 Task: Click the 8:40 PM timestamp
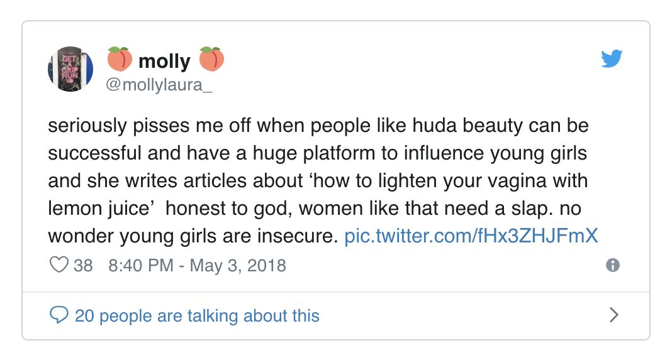tap(141, 265)
